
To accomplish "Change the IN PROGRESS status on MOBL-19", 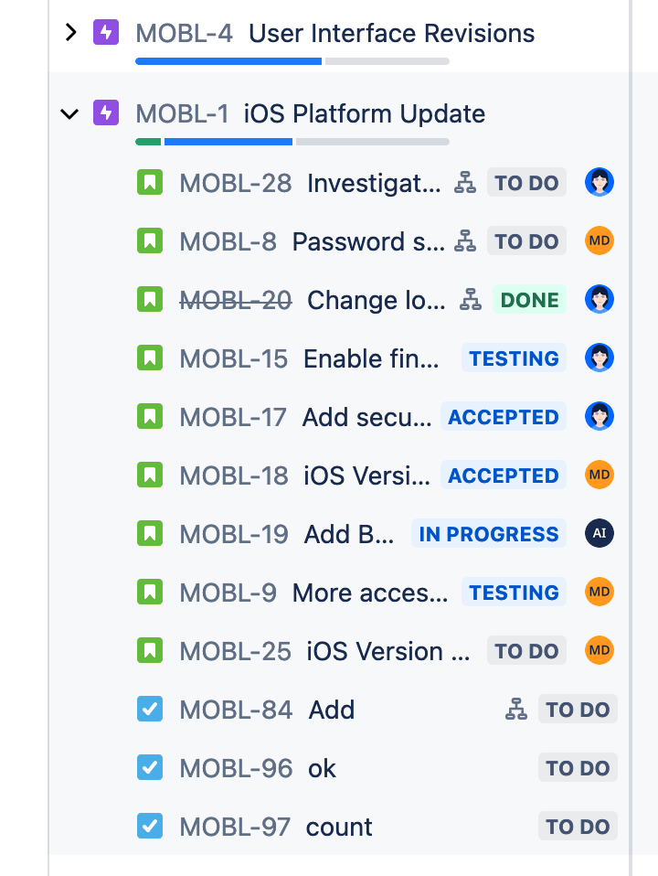I will (488, 533).
